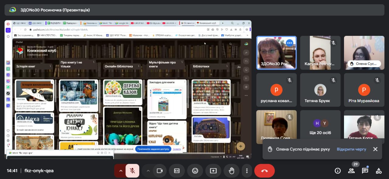This screenshot has width=389, height=179.
Task: Play the 'Історія виникнення' YouTube video
Action: pos(34,91)
